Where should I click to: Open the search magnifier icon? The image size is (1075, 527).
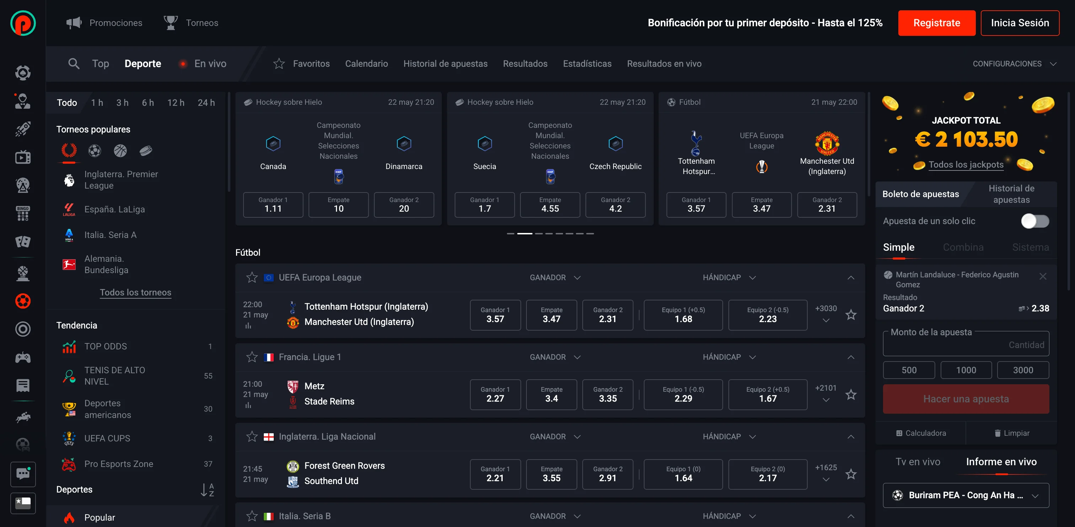(74, 63)
